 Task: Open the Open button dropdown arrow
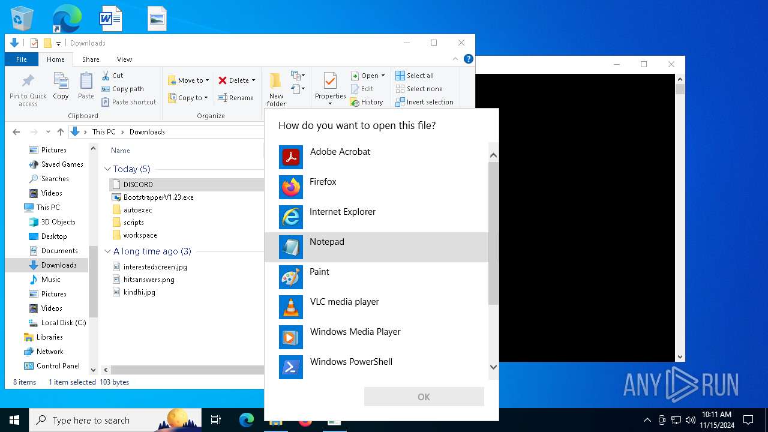coord(383,76)
